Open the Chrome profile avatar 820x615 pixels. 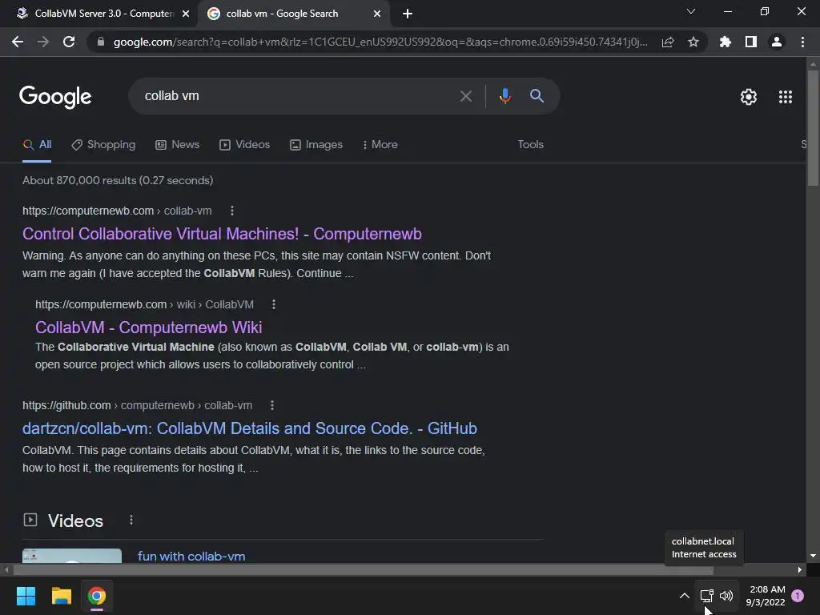pyautogui.click(x=777, y=42)
